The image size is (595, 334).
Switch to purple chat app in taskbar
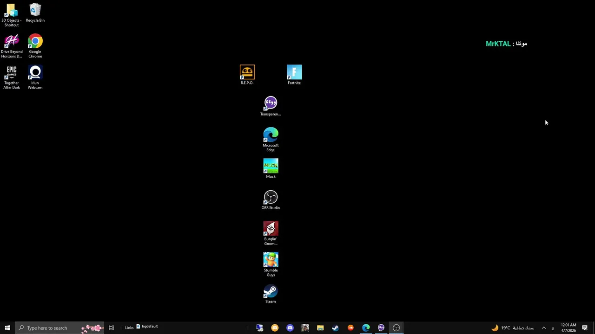381,328
